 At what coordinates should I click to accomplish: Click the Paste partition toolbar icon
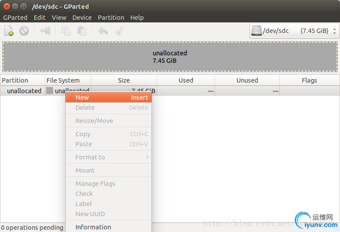tap(82, 31)
